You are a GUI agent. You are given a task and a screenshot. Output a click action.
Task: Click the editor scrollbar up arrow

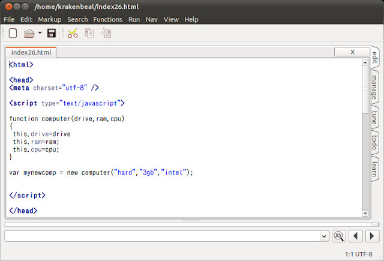click(x=365, y=62)
